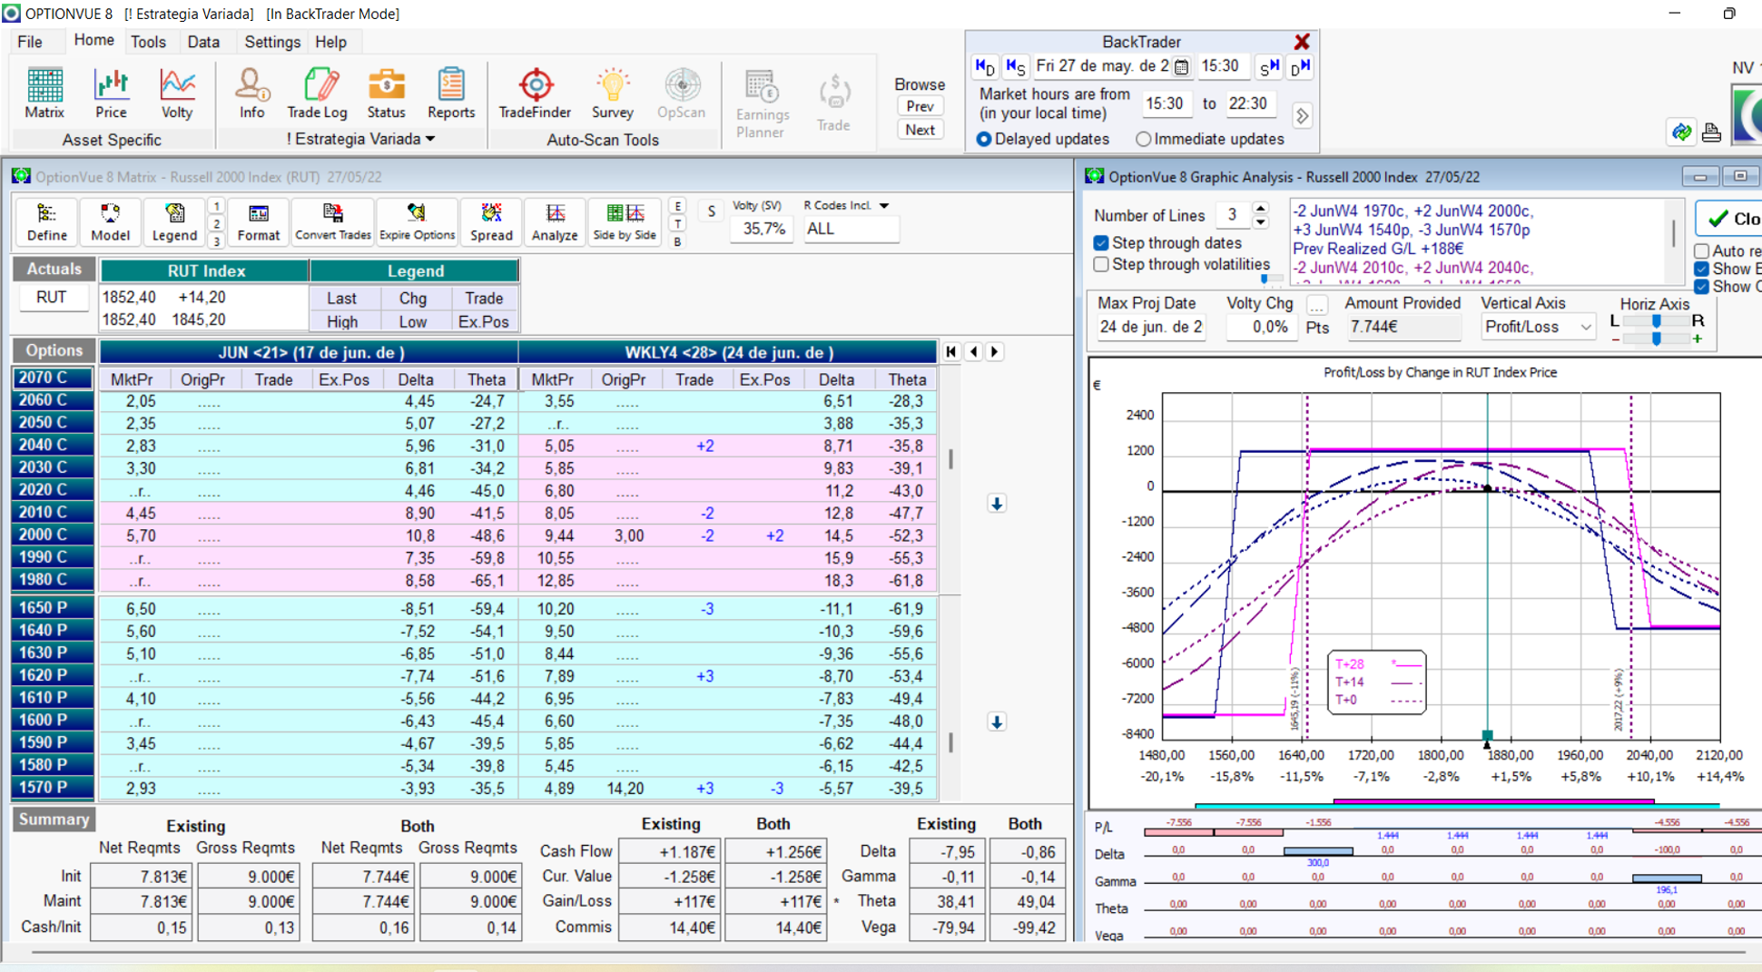Open the matrix Legend icon
1762x972 pixels.
[x=173, y=222]
